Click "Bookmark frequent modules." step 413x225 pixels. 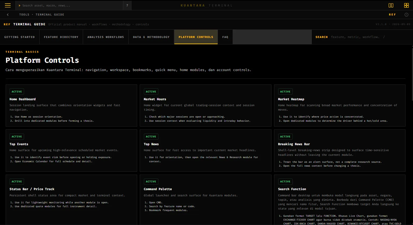click(x=168, y=210)
